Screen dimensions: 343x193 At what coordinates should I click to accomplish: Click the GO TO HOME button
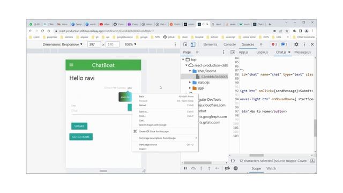point(81,137)
